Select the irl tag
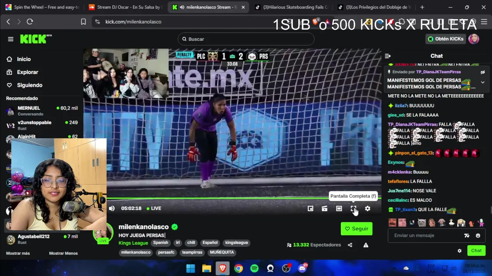The width and height of the screenshot is (492, 276). coord(178,243)
